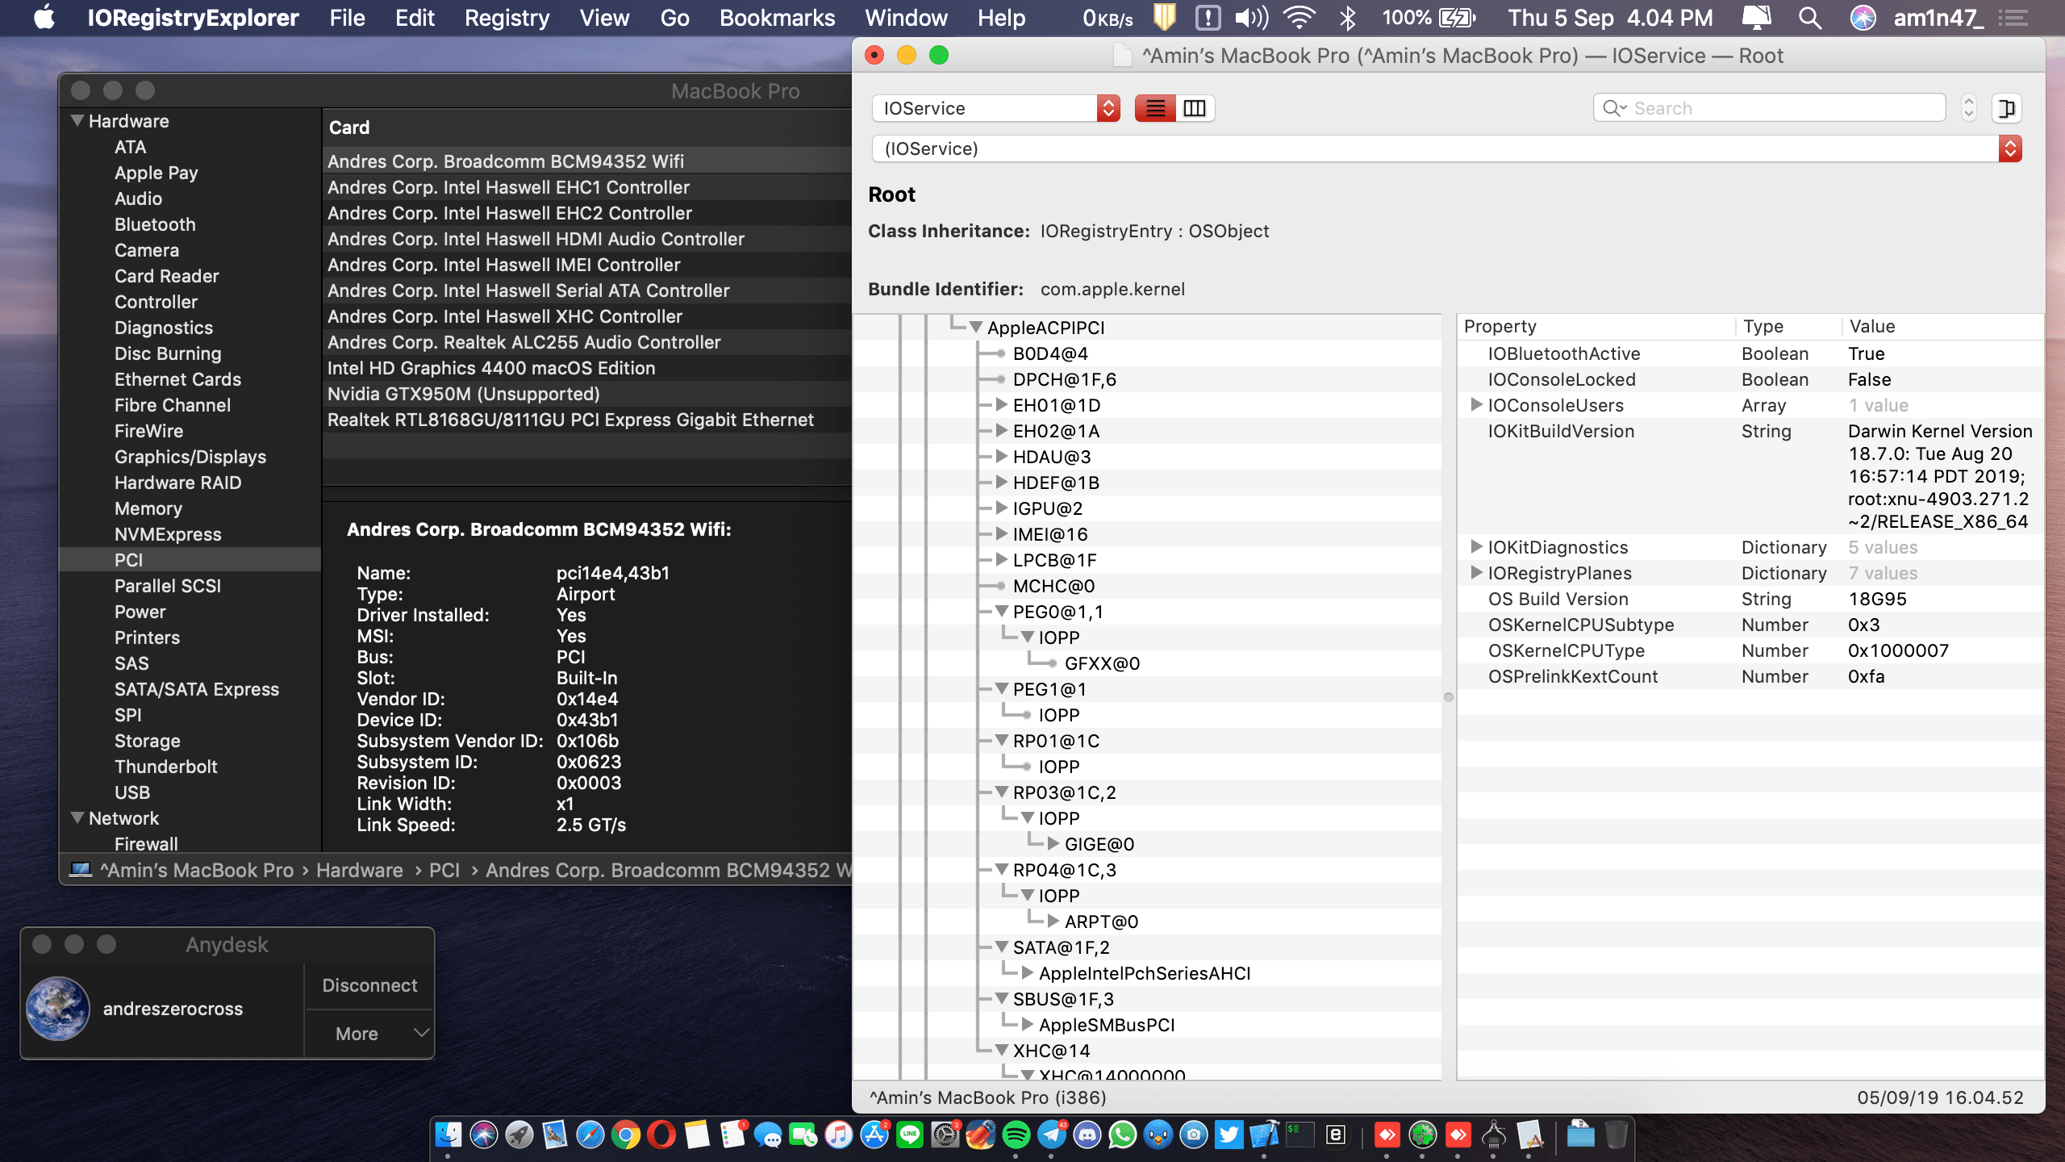Screen dimensions: 2065x1162
Task: Click the Spotlight search icon
Action: [1809, 18]
